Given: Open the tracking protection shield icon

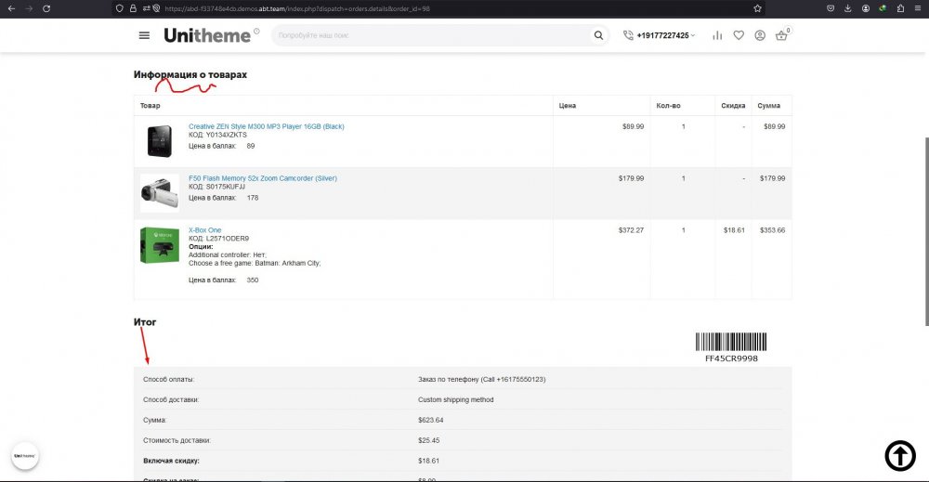Looking at the screenshot, I should [120, 9].
